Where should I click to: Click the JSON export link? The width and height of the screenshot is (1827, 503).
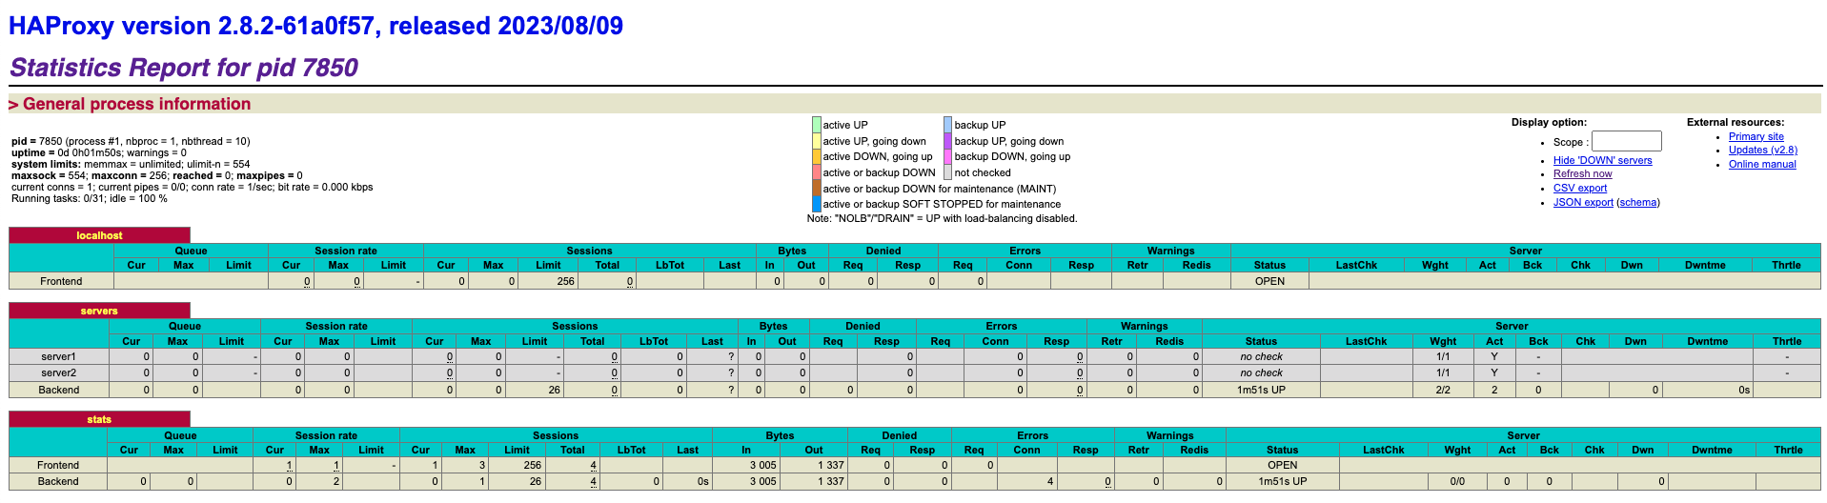tap(1583, 202)
